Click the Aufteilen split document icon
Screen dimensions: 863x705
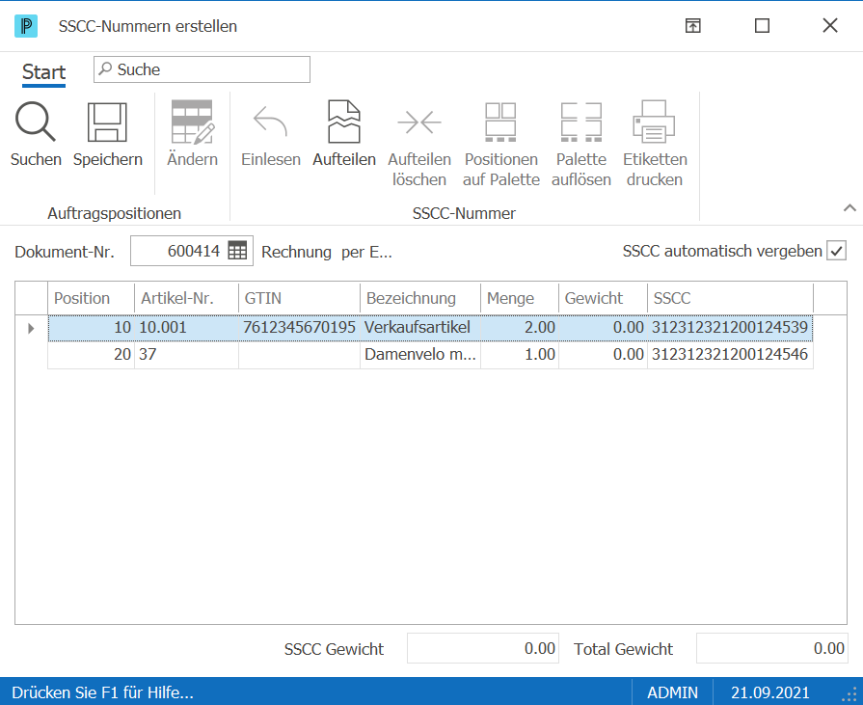point(344,122)
